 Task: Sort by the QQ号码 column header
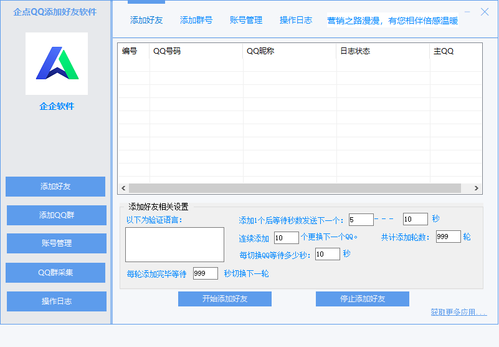pos(196,51)
